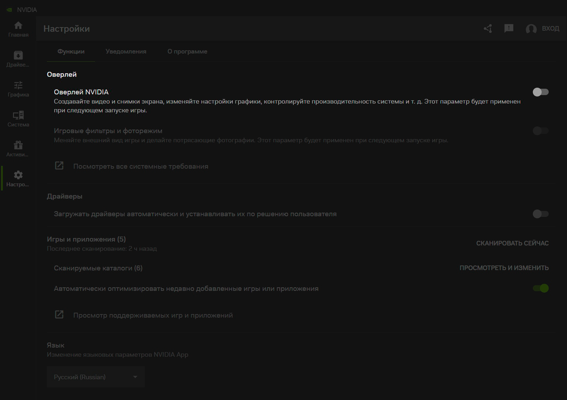Click the Драйверы section heading
The height and width of the screenshot is (400, 567).
click(64, 196)
